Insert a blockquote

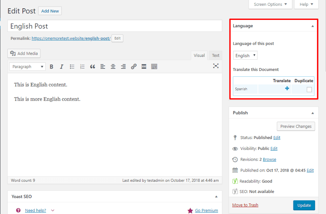(92, 67)
